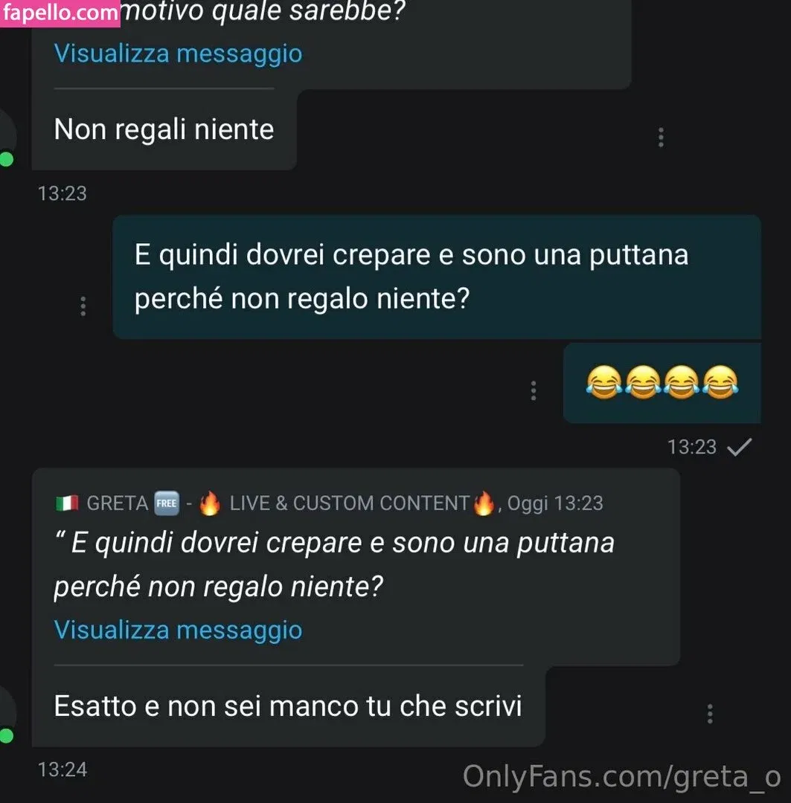Select the 'Esatto e non sei manco tu' reply

pos(288,706)
